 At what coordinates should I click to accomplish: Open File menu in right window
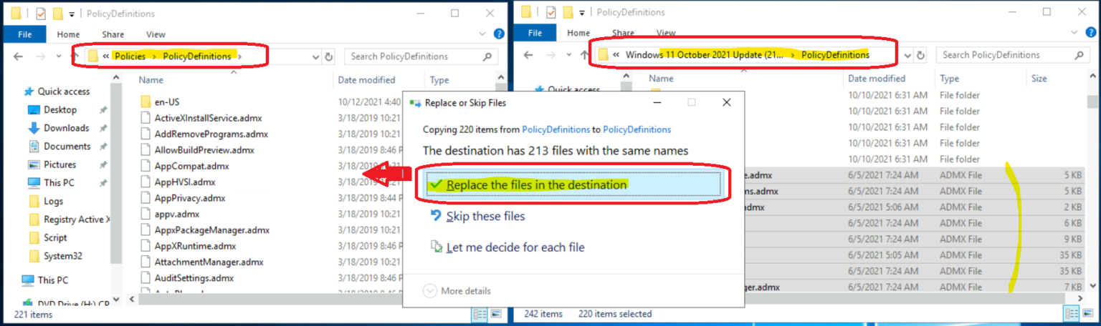coord(535,33)
